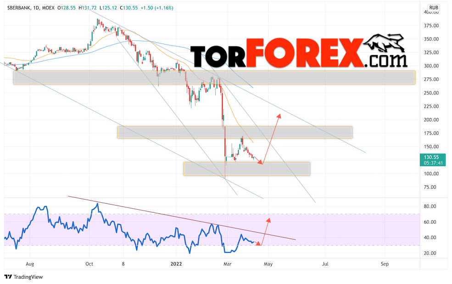Click the 100.00 price axis label
452x284 pixels.
[x=431, y=173]
